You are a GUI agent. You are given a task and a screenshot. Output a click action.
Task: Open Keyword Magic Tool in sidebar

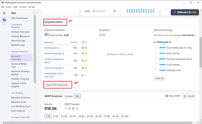tap(19, 65)
